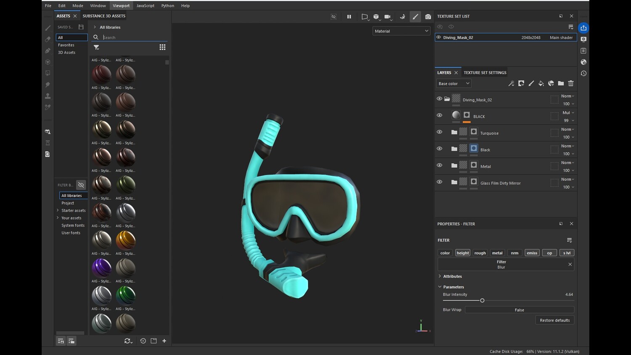Image resolution: width=631 pixels, height=355 pixels.
Task: Click the asset filter funnel icon
Action: click(96, 48)
